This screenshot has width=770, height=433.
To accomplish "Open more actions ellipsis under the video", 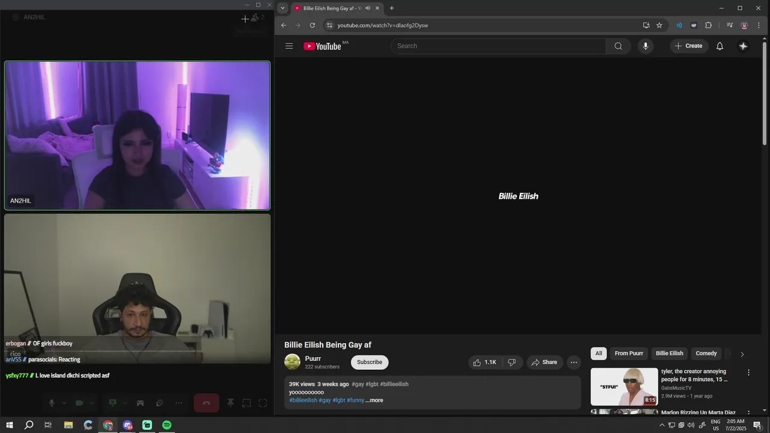I will (574, 362).
